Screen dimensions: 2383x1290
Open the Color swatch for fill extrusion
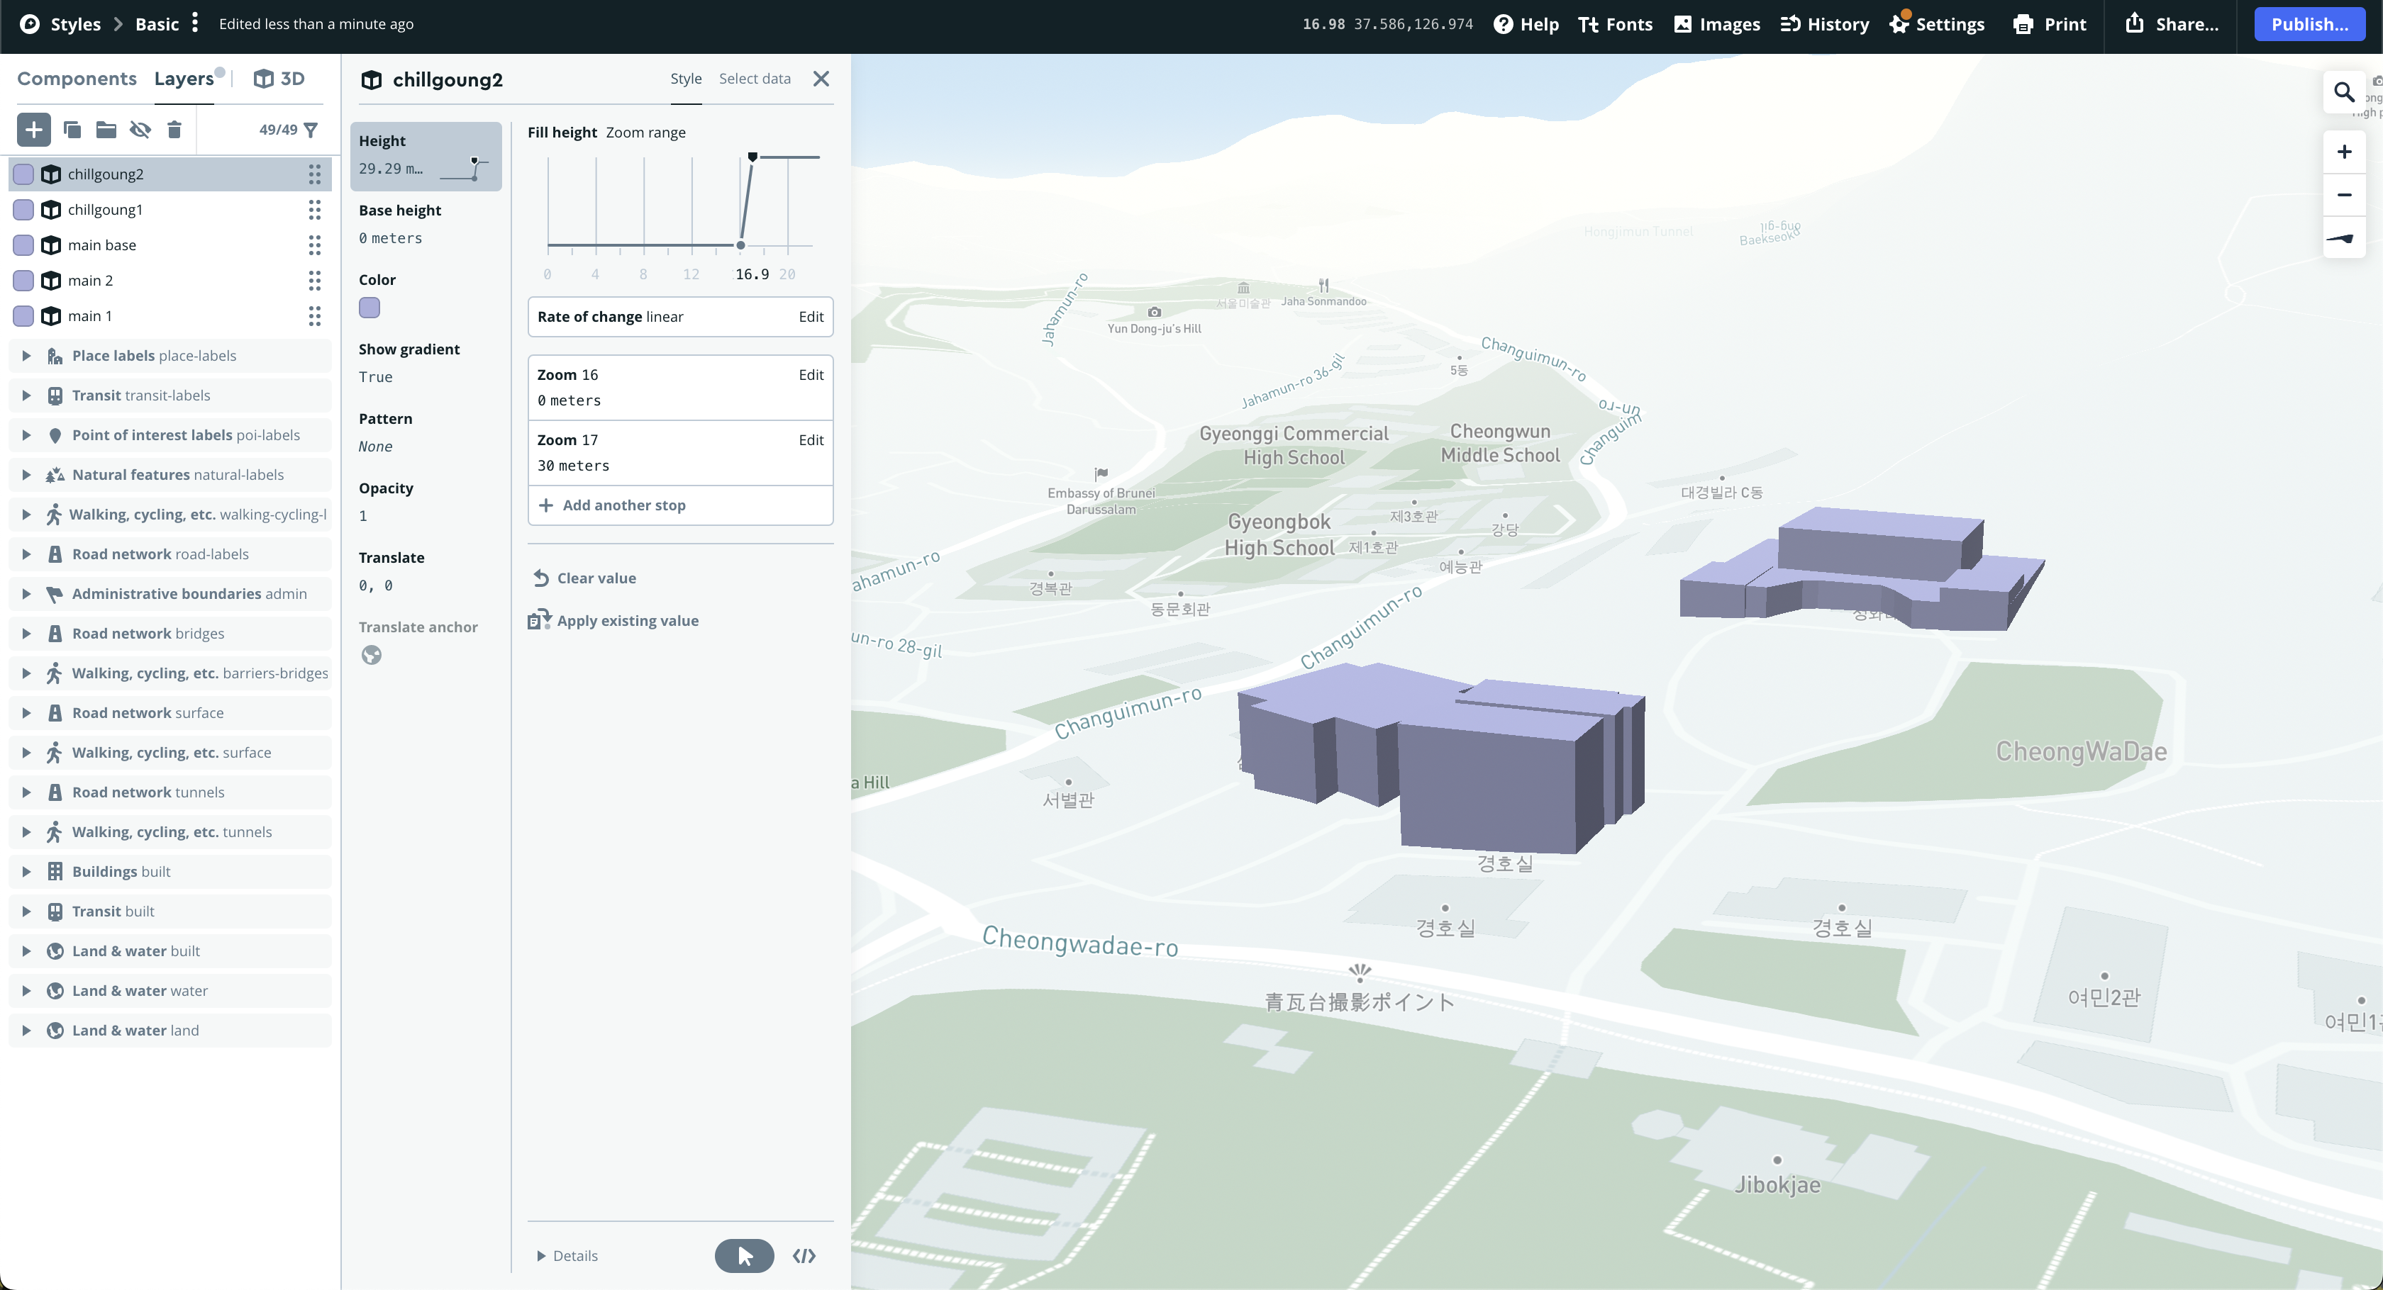point(369,308)
